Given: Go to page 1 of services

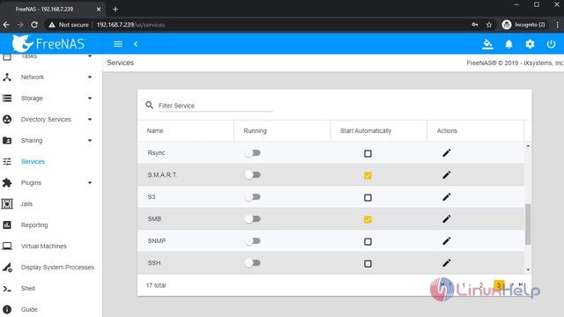Looking at the screenshot, I should [464, 285].
